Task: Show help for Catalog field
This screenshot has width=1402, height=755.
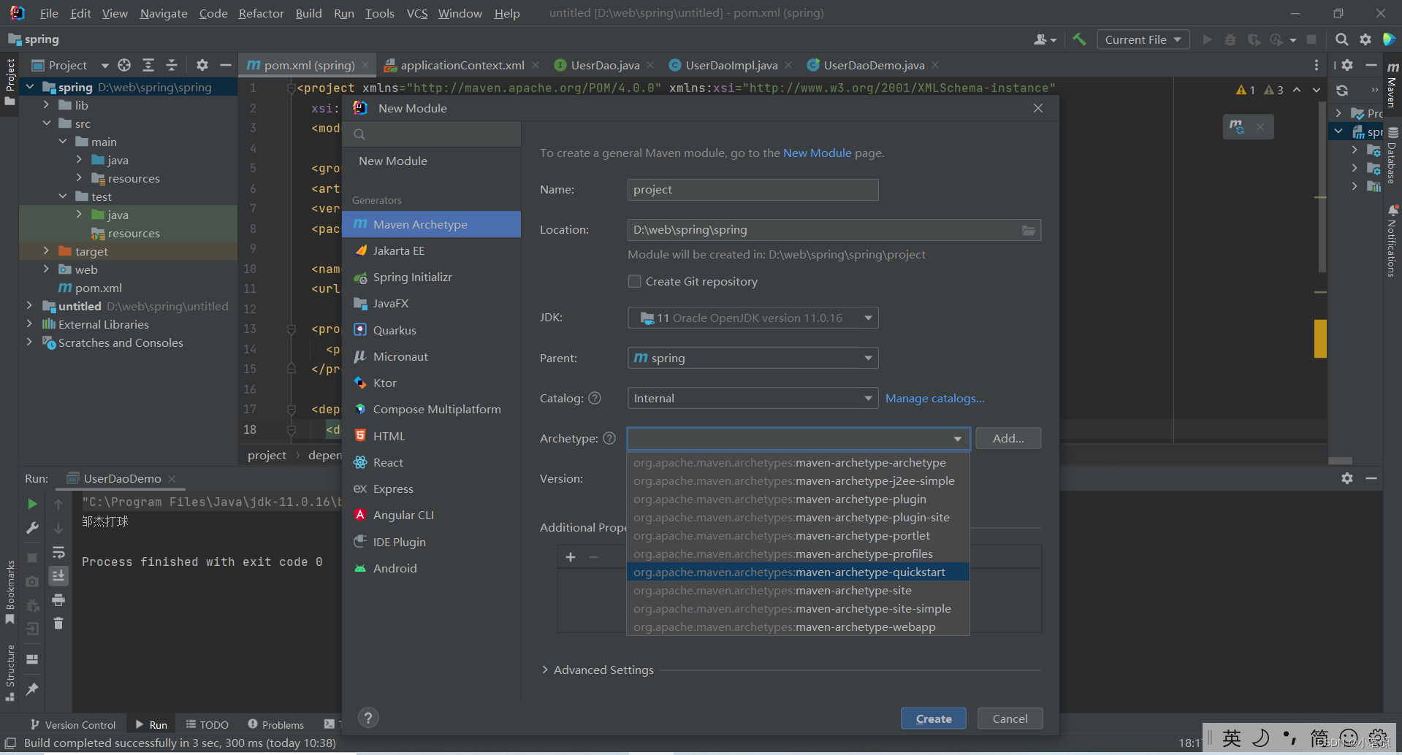Action: [595, 398]
